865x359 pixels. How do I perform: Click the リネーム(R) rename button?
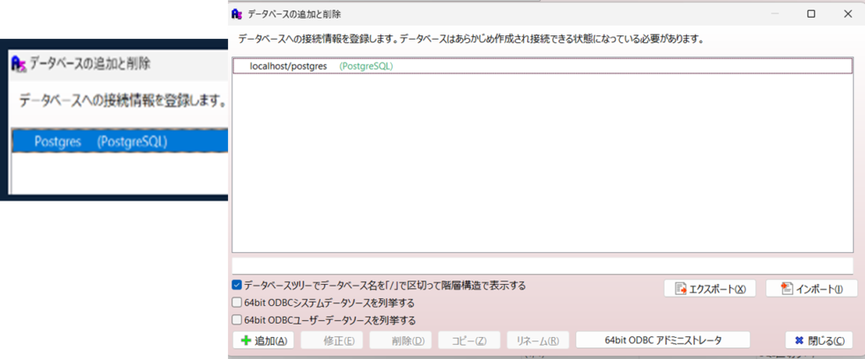coord(537,340)
